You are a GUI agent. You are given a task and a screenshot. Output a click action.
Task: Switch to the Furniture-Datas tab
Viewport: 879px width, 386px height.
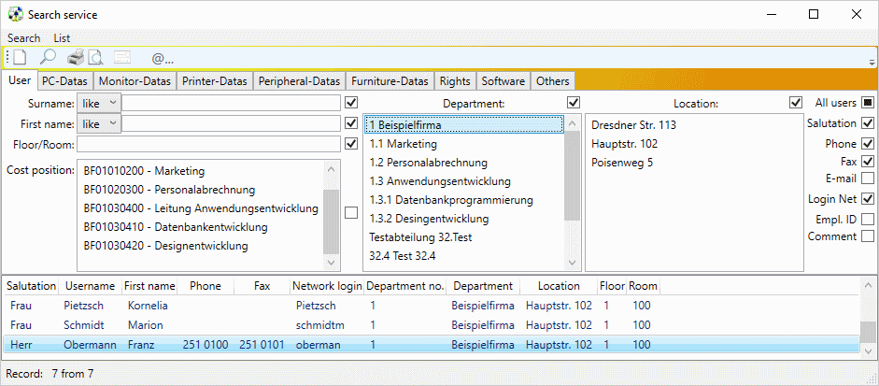coord(390,81)
